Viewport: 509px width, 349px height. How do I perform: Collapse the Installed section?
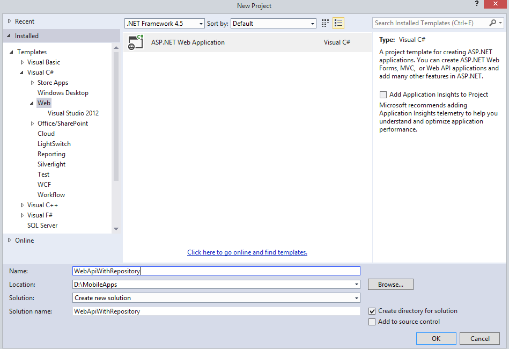(x=9, y=36)
